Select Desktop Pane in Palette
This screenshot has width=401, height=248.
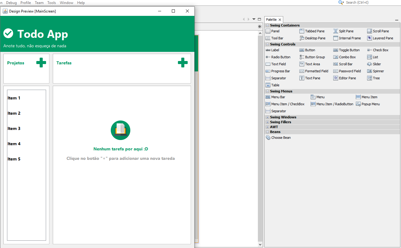312,38
